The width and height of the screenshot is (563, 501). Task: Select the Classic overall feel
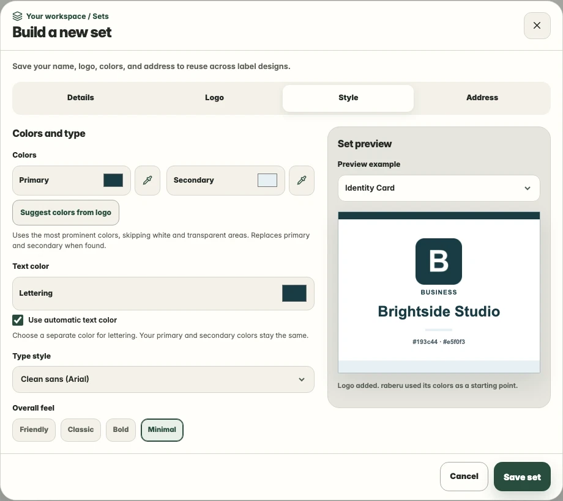tap(81, 430)
